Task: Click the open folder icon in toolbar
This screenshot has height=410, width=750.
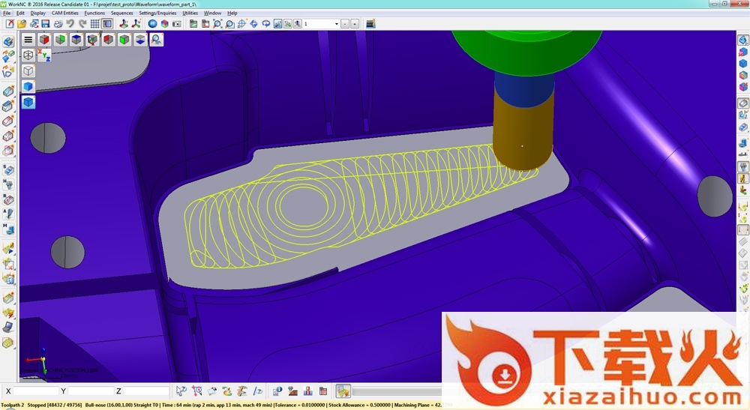Action: tap(22, 23)
